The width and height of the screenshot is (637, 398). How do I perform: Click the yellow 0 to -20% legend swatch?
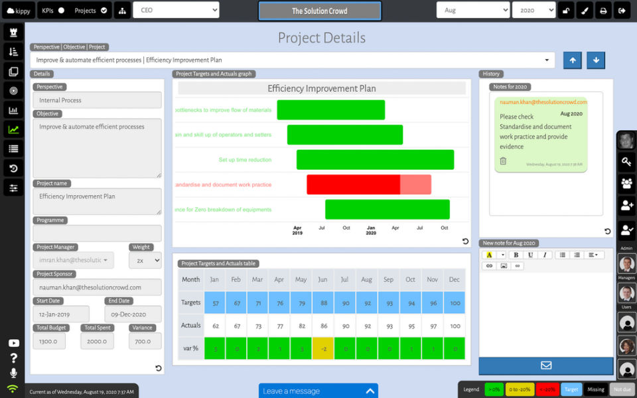[520, 389]
